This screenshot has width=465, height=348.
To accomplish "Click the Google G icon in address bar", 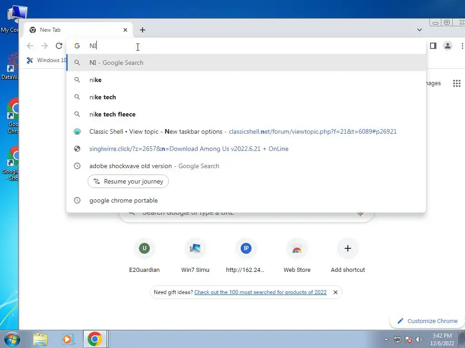I will pyautogui.click(x=77, y=46).
